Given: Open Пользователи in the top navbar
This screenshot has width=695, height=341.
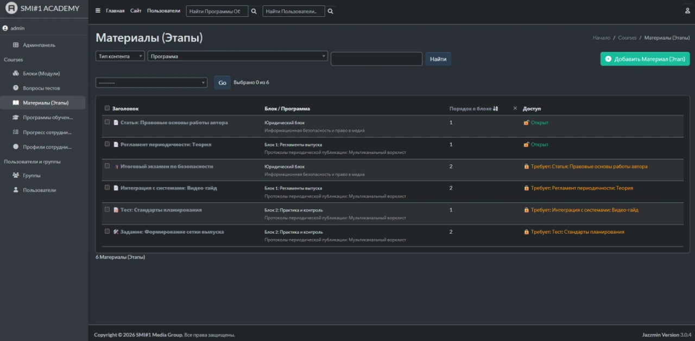Looking at the screenshot, I should (163, 11).
